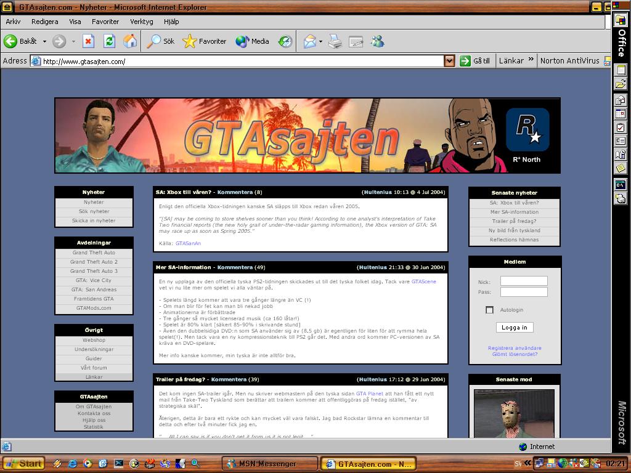Click the Forward arrow button in toolbar
631x473 pixels.
59,41
